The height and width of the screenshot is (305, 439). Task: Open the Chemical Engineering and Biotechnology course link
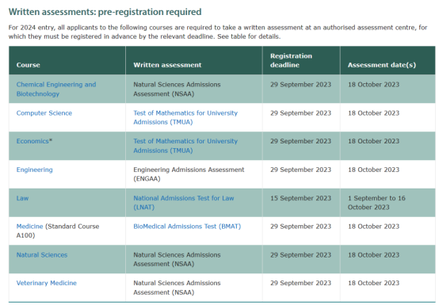click(56, 89)
